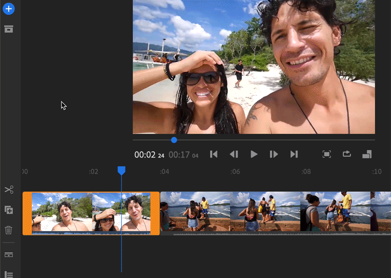Image resolution: width=391 pixels, height=278 pixels.
Task: Jump to the next edit point
Action: tap(294, 154)
